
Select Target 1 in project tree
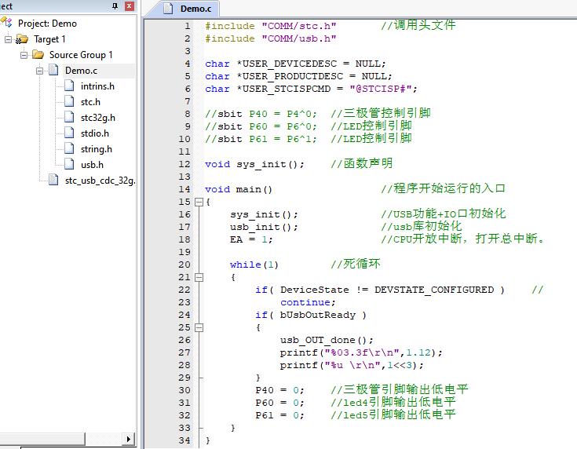[49, 39]
